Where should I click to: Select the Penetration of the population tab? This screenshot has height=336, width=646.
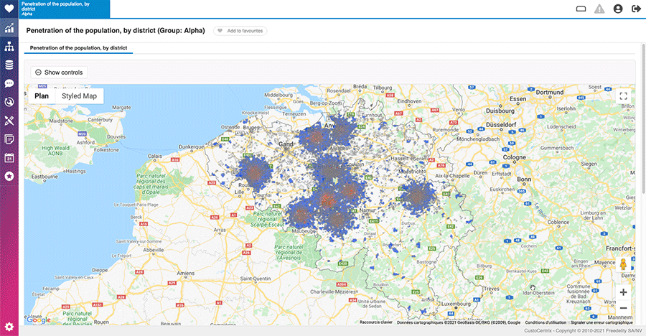coord(78,48)
